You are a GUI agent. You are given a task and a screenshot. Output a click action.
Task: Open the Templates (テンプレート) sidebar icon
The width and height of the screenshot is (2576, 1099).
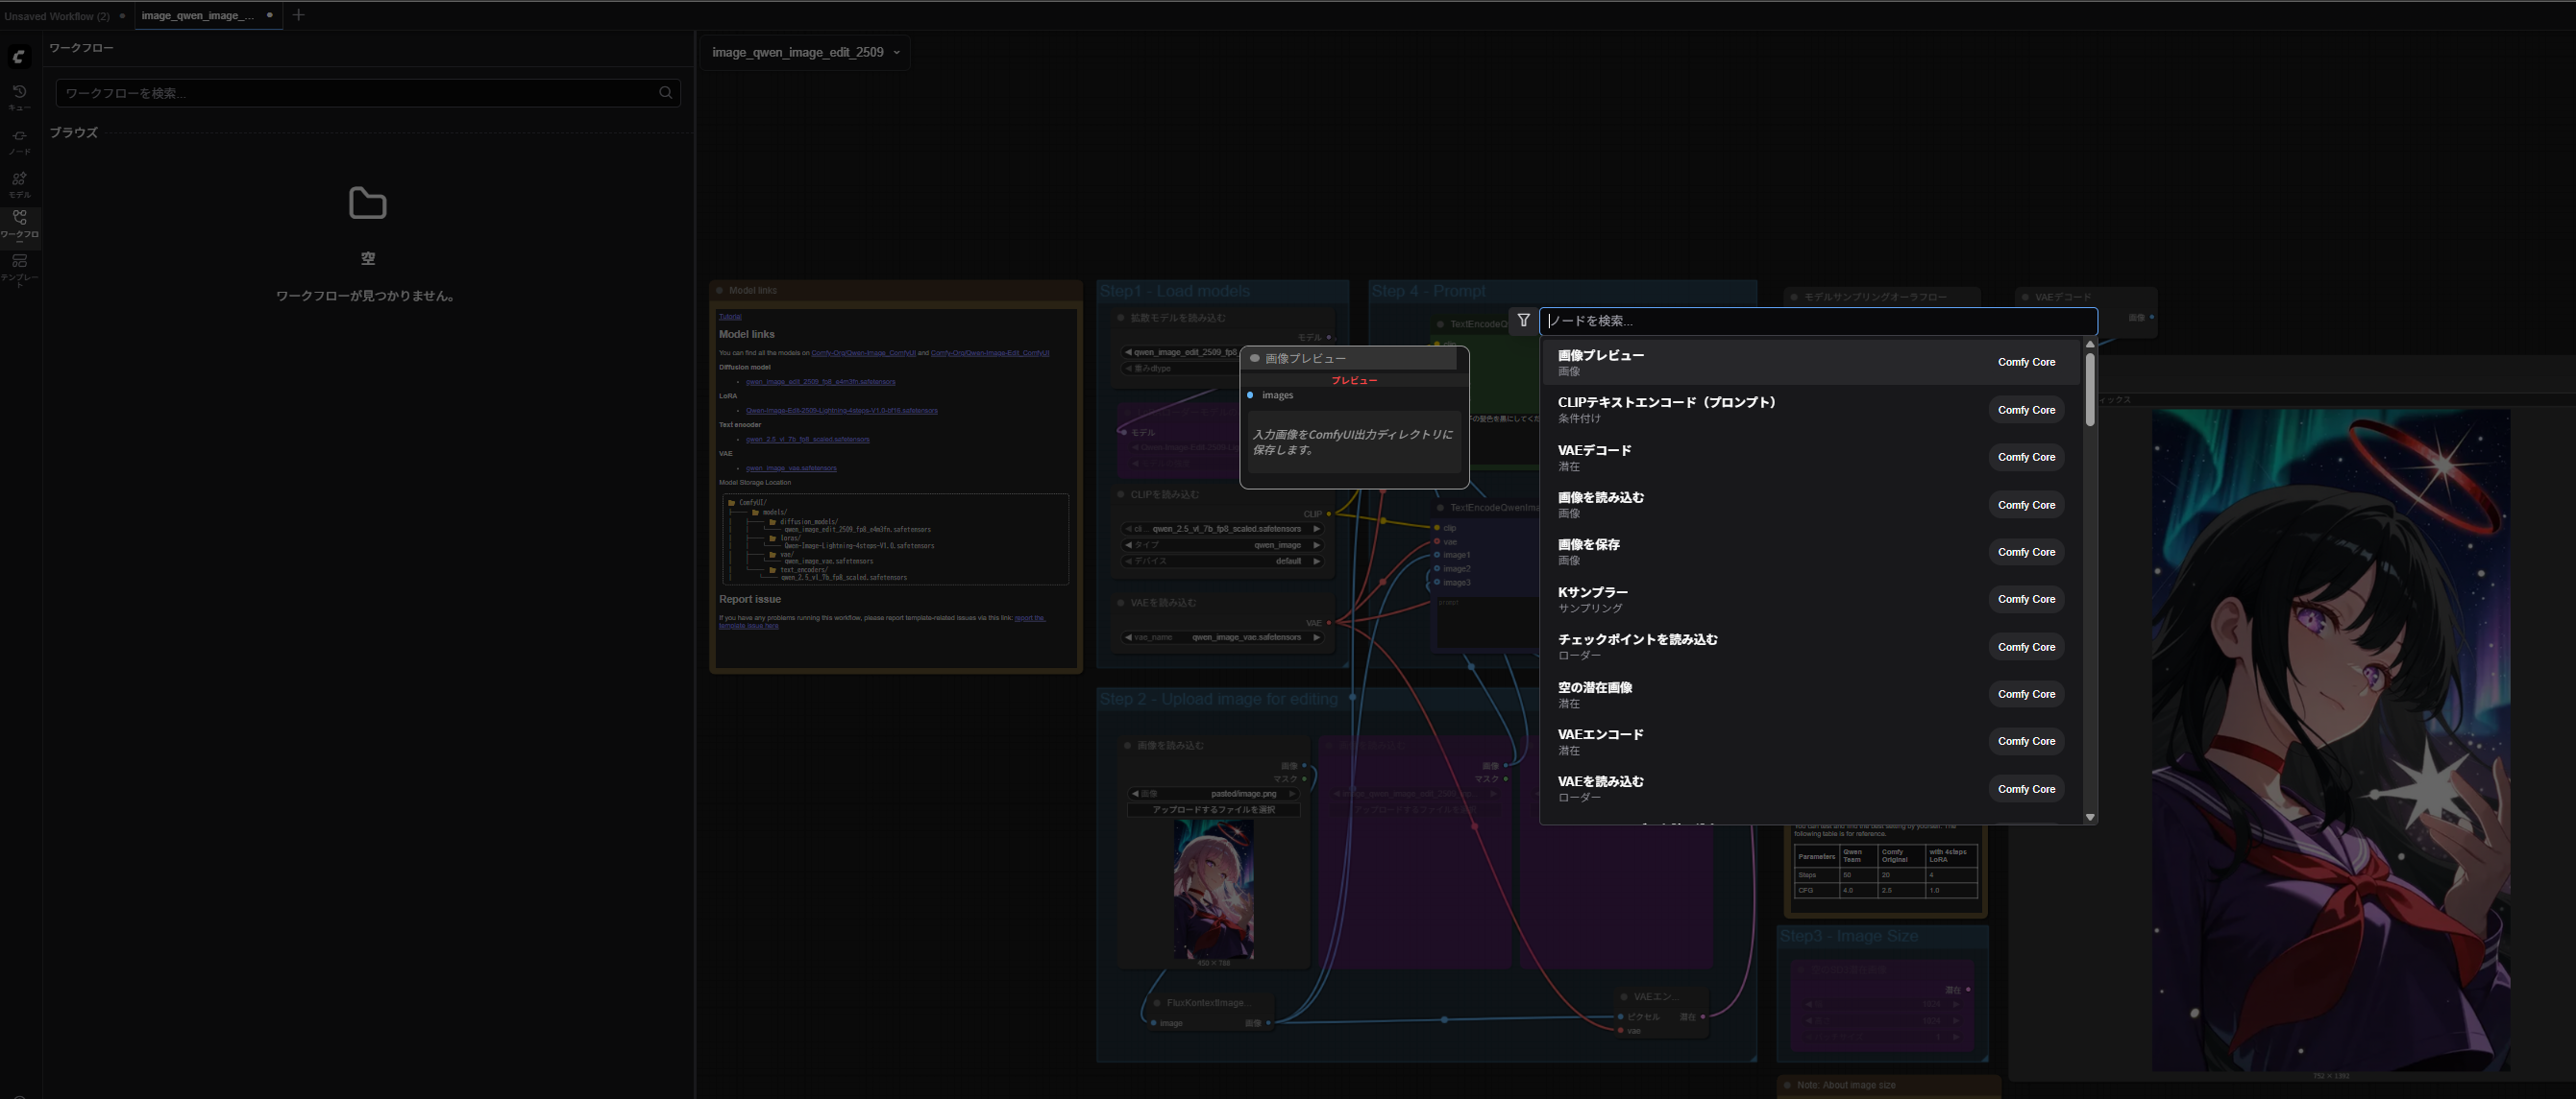click(19, 267)
